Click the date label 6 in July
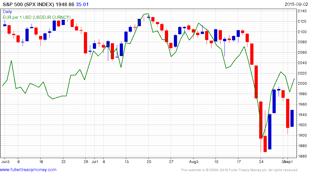 104,162
